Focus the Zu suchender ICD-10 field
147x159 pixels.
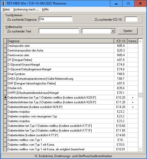tap(131, 19)
